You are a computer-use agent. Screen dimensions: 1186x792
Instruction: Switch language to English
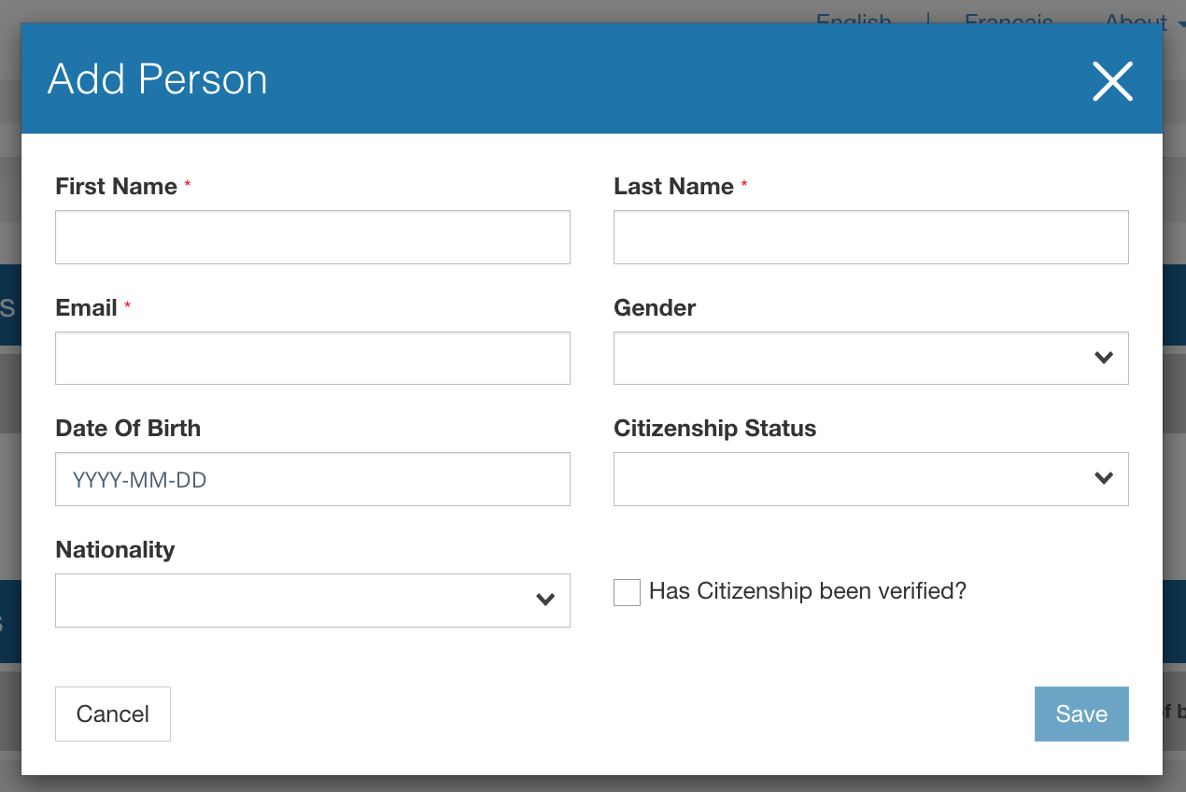[854, 17]
